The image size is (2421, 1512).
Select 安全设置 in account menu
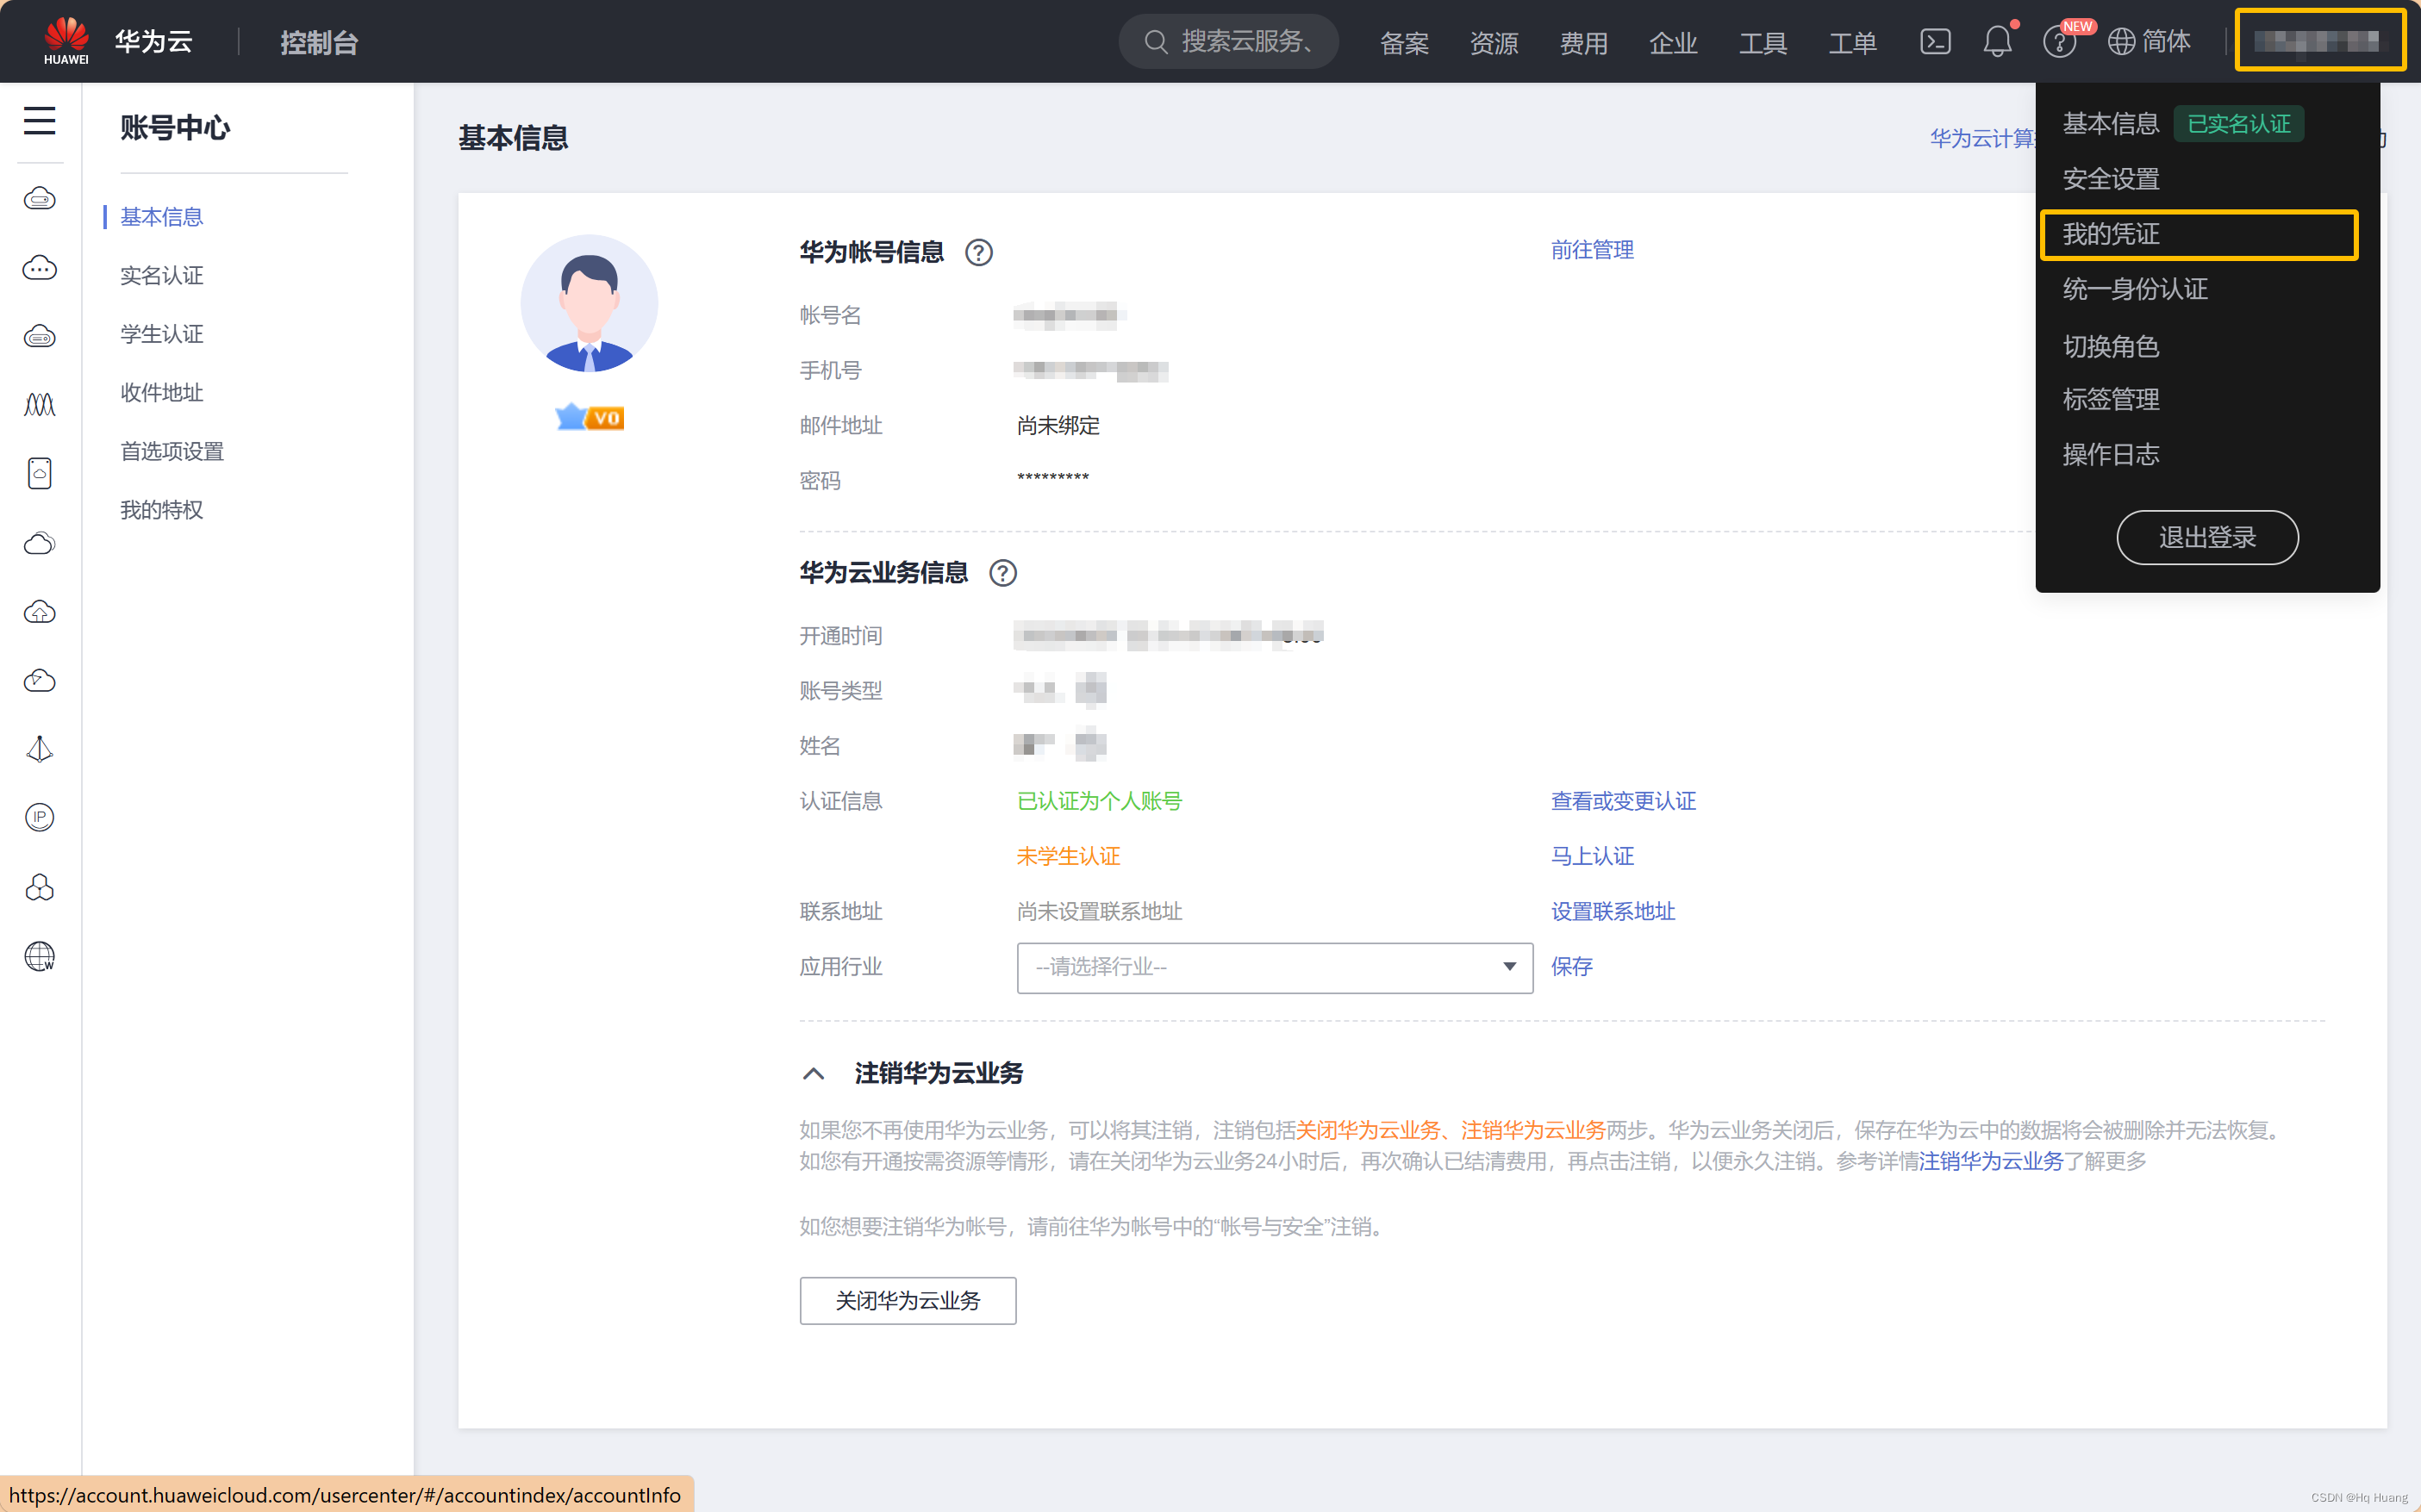pos(2111,179)
